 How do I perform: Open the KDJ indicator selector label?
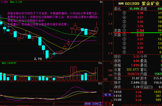100,84
